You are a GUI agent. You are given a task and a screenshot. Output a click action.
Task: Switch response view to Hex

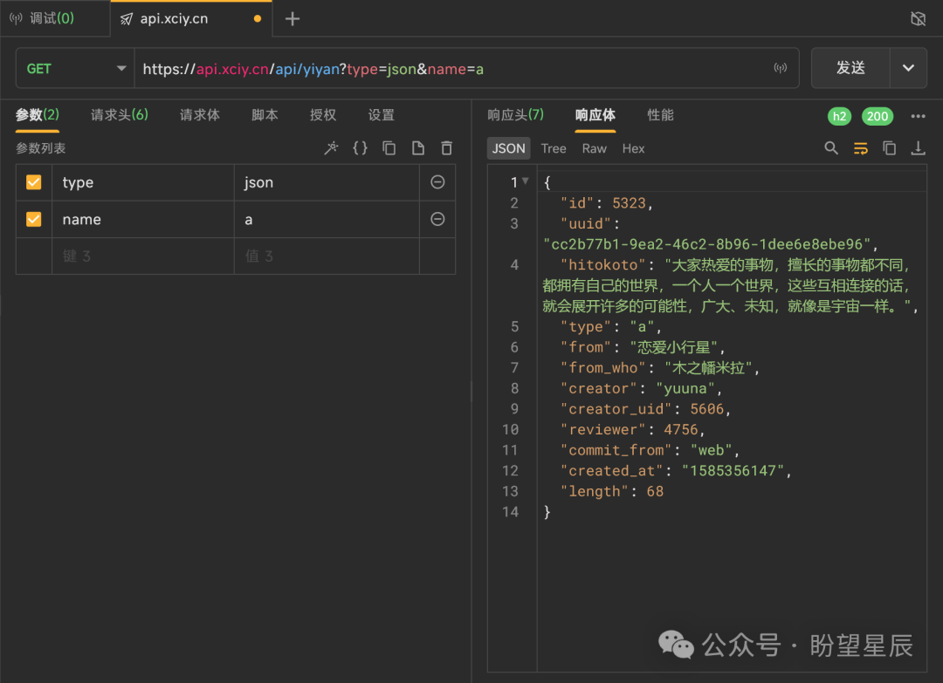pos(633,148)
